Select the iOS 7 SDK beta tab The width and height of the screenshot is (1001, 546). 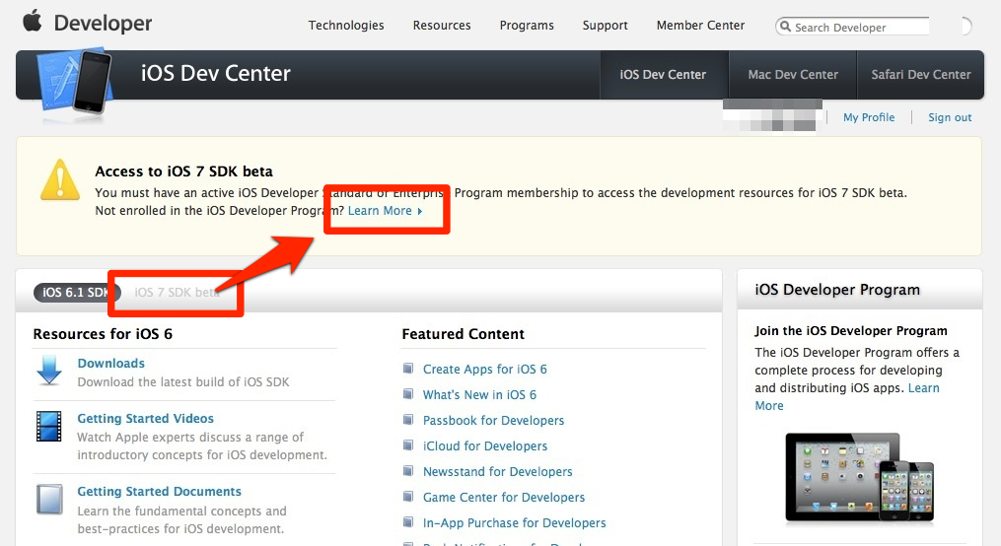click(177, 292)
